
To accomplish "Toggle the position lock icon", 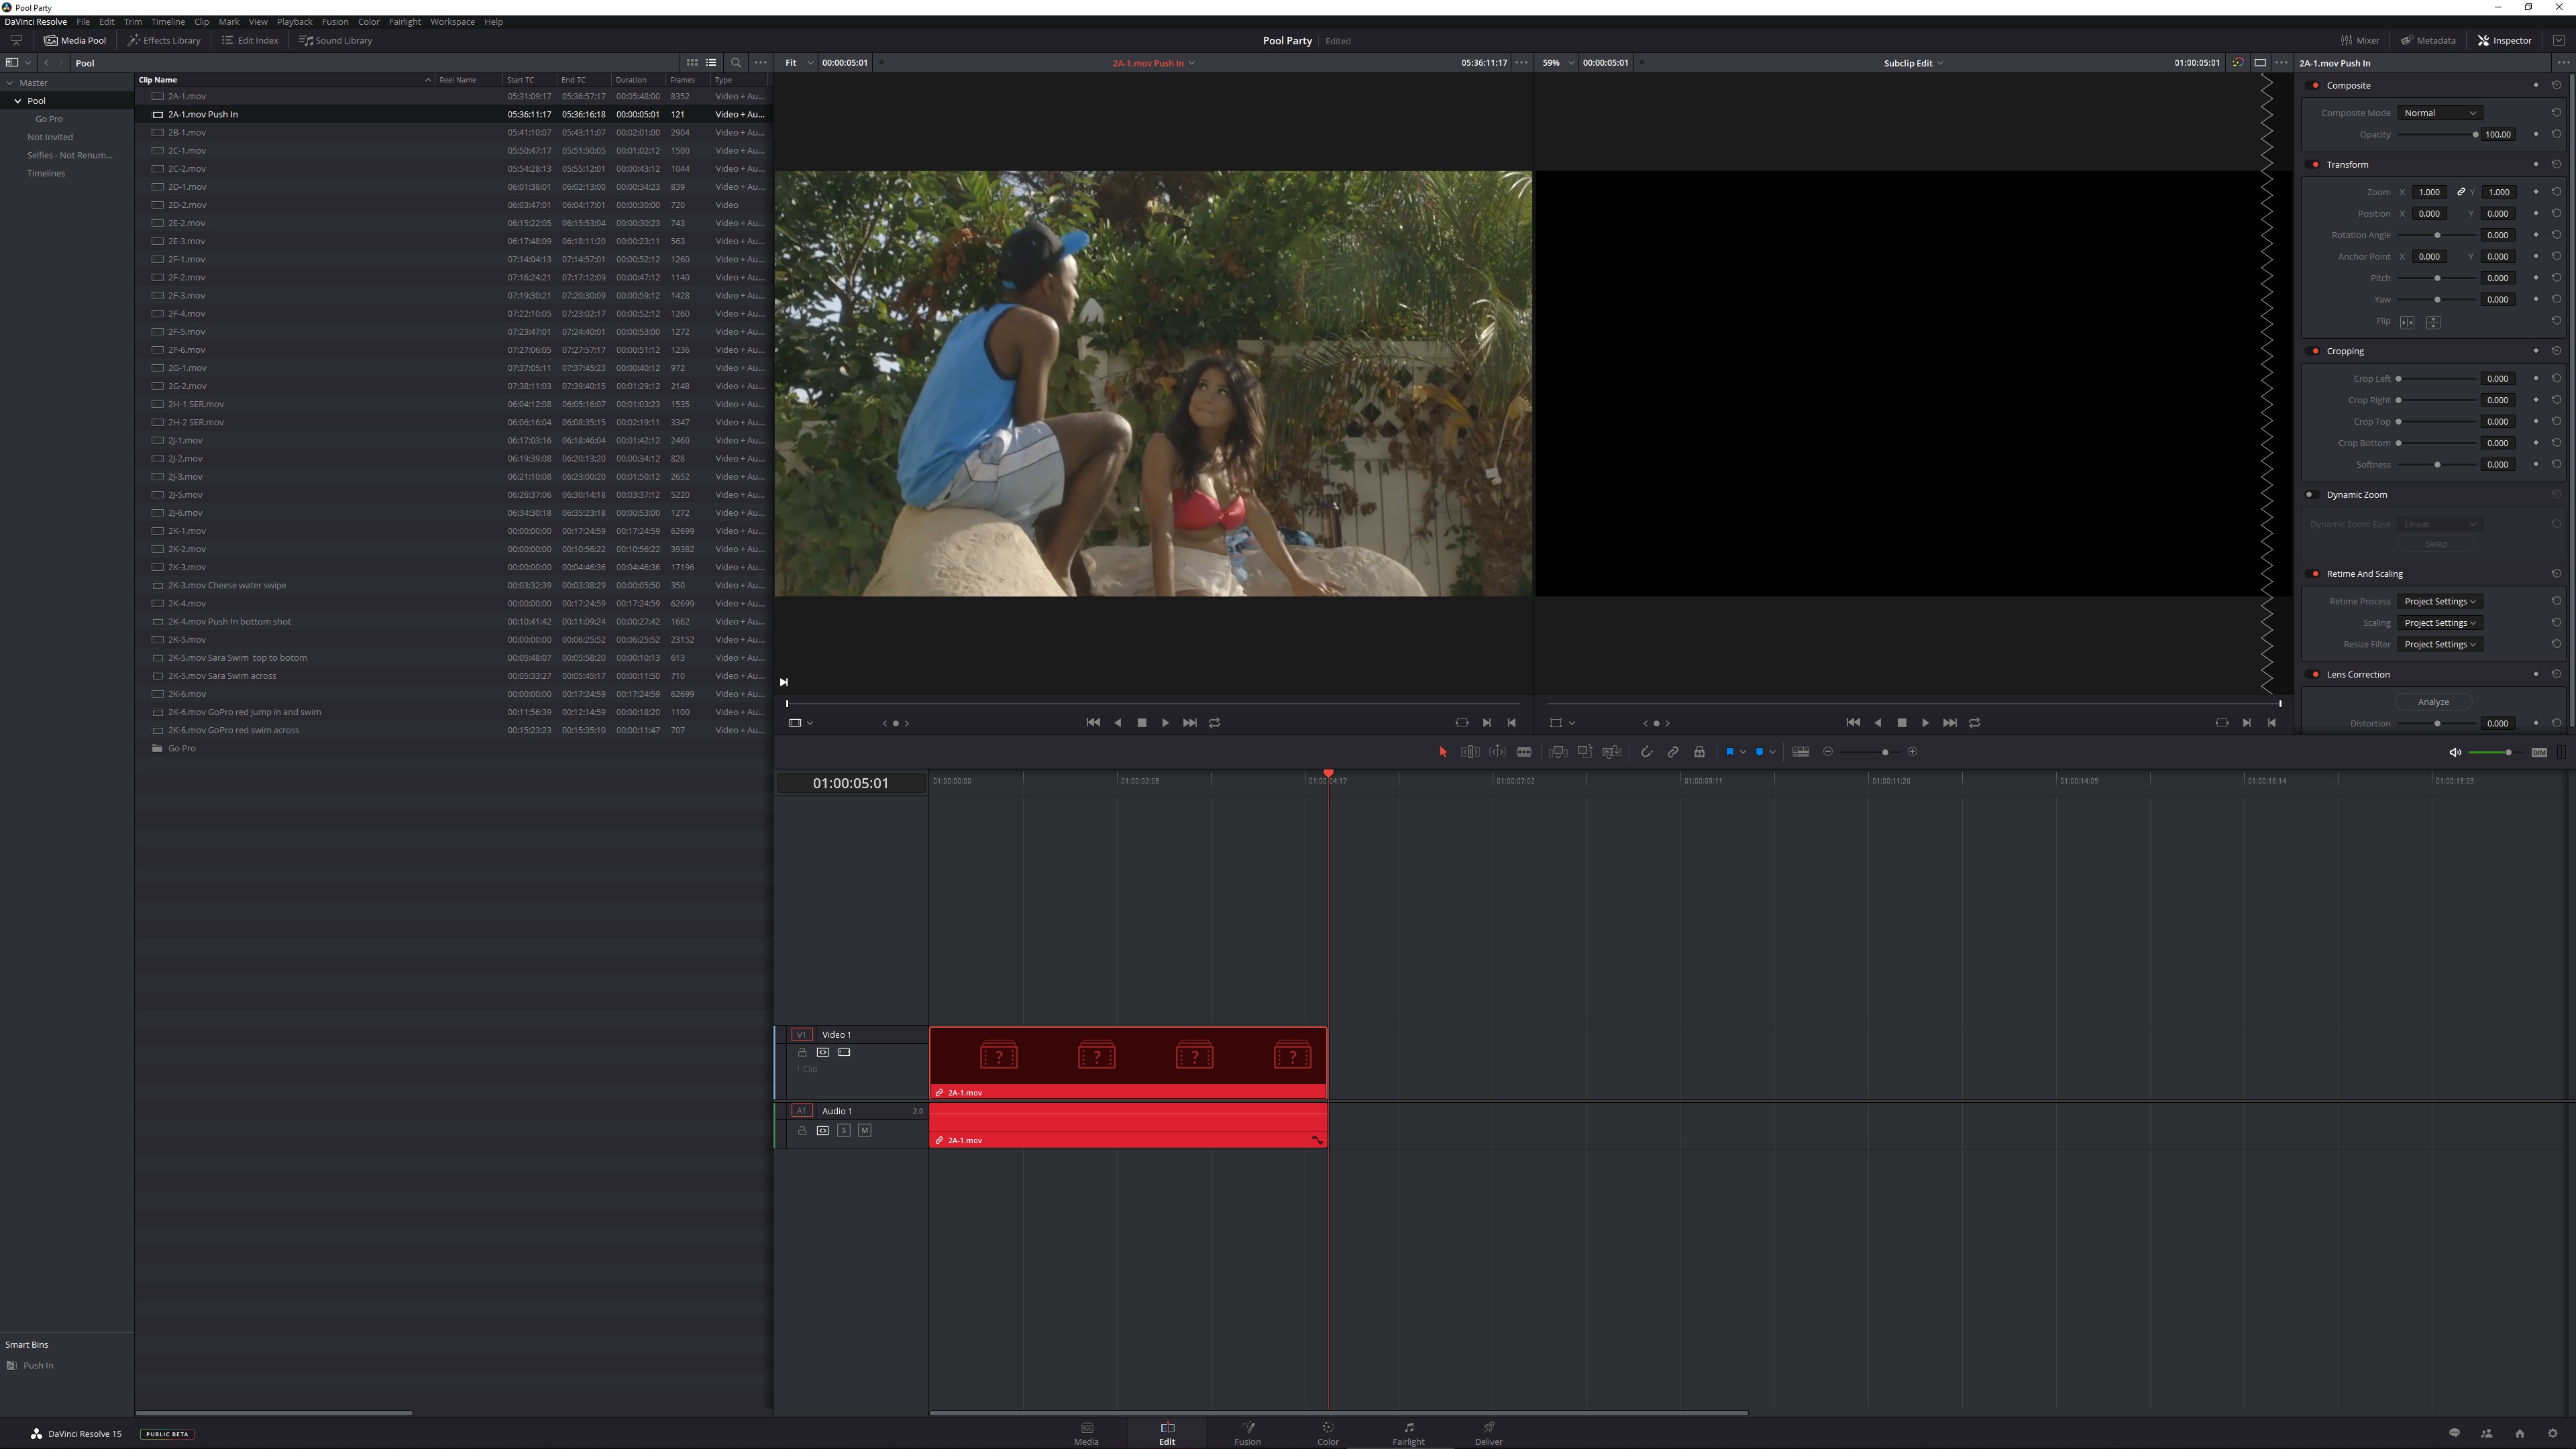I will point(1699,752).
